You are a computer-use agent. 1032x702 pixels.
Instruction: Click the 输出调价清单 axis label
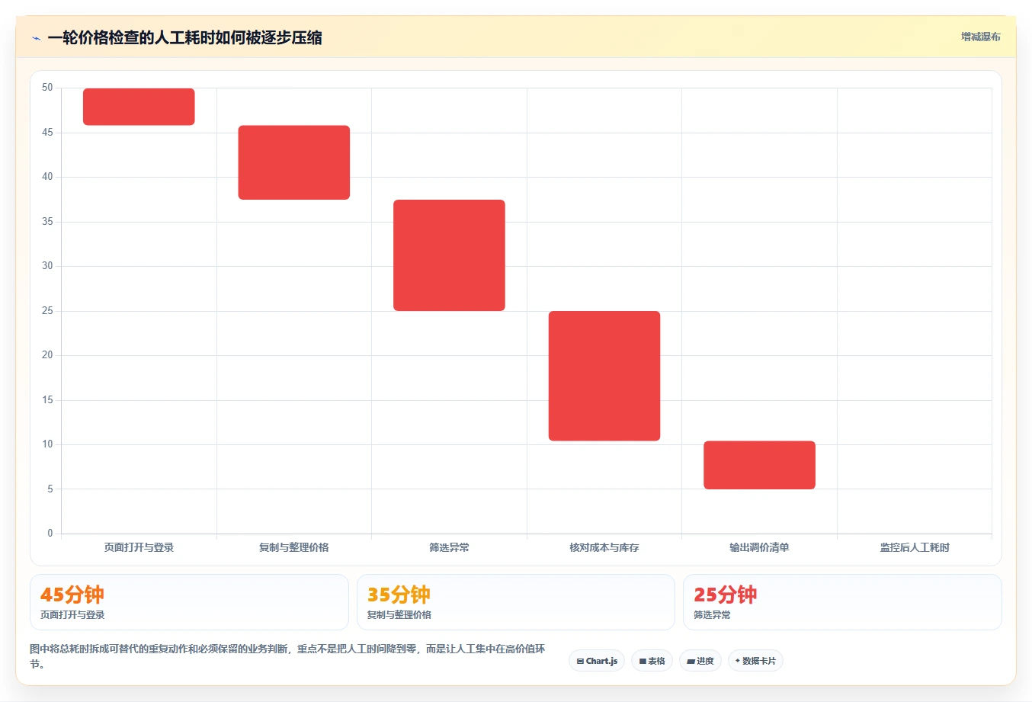[759, 547]
